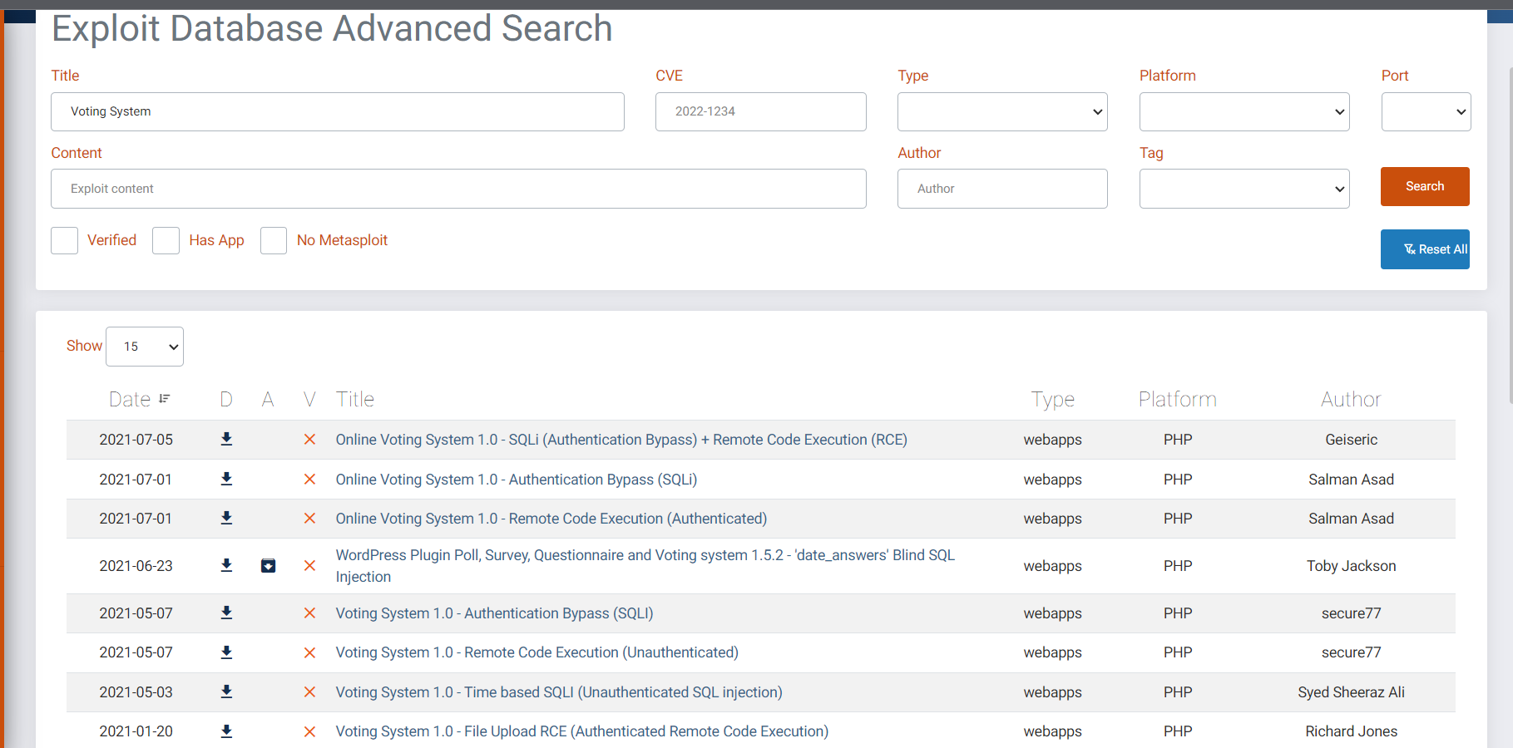Click the Author column header
The image size is (1513, 748).
pos(1351,399)
